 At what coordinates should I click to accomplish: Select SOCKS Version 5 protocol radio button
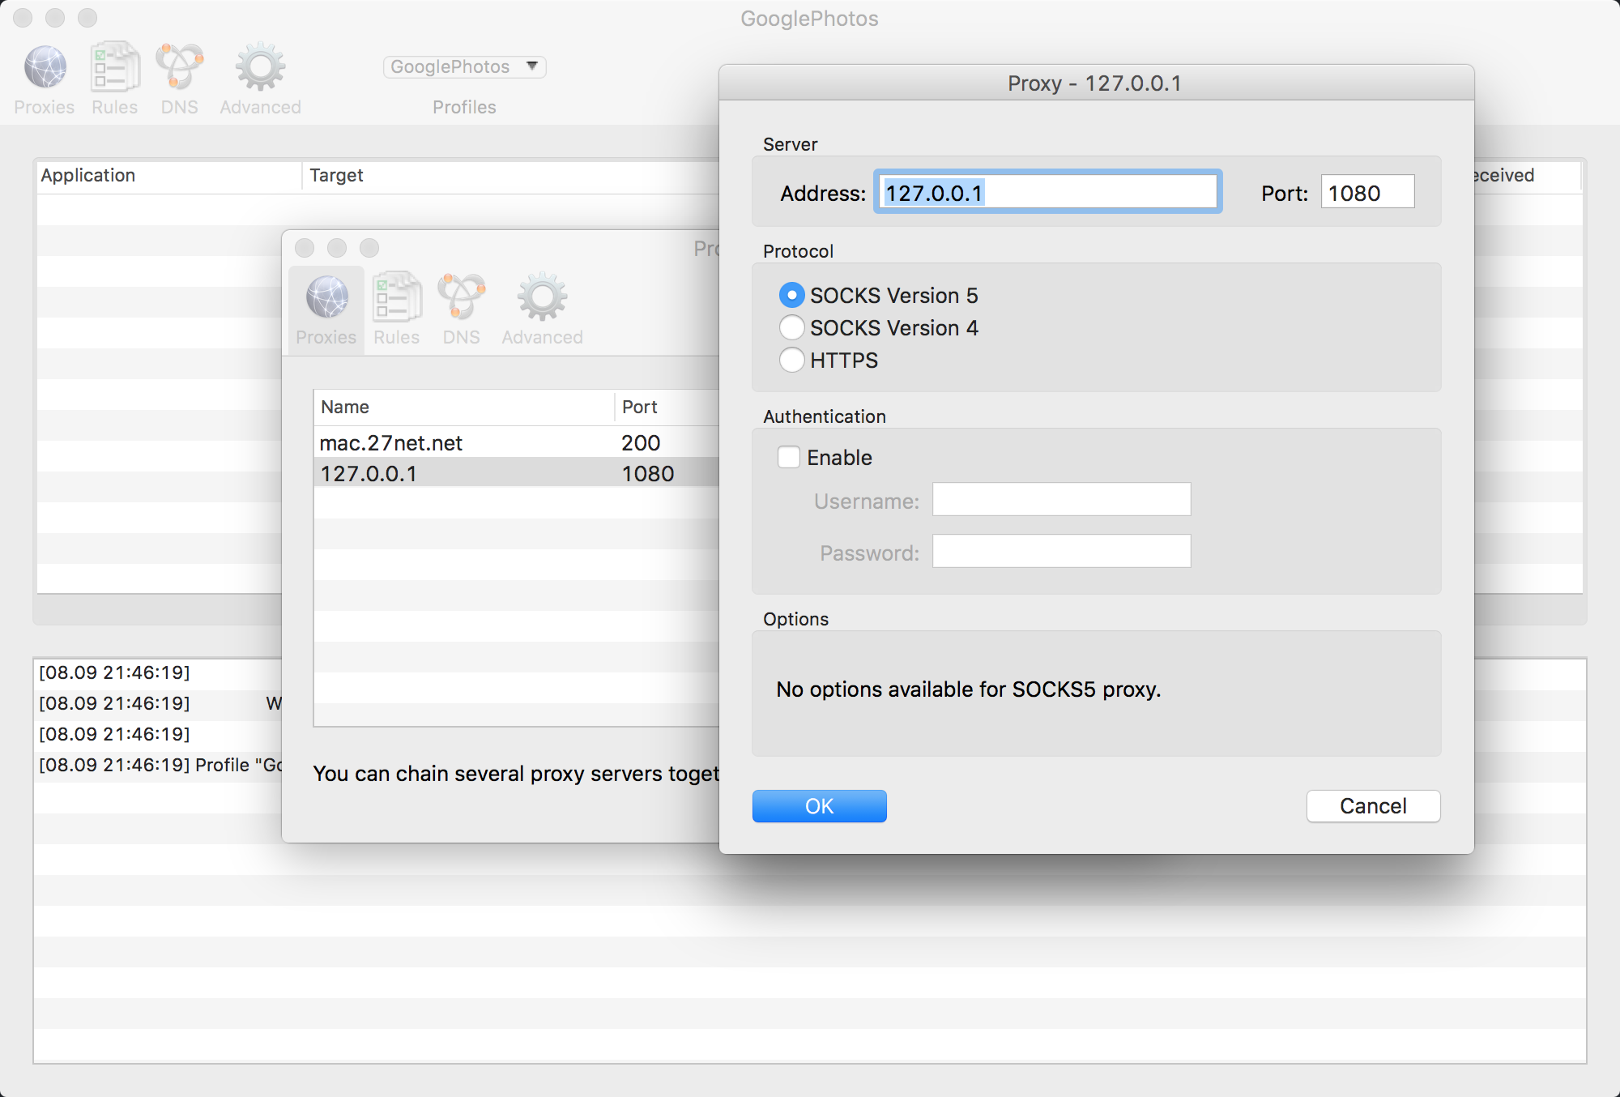(794, 295)
